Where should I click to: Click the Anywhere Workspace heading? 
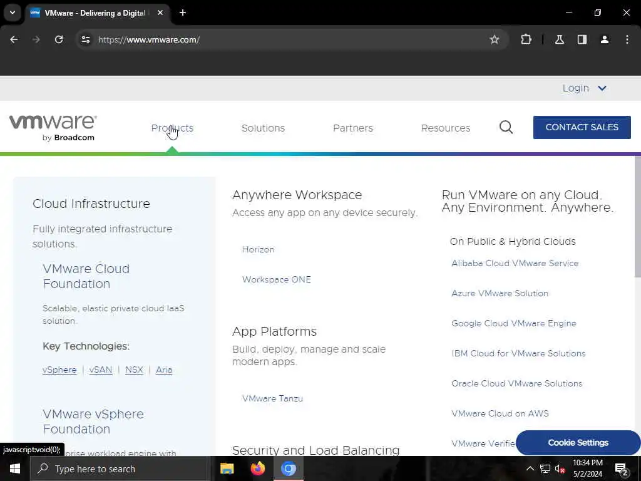point(297,195)
